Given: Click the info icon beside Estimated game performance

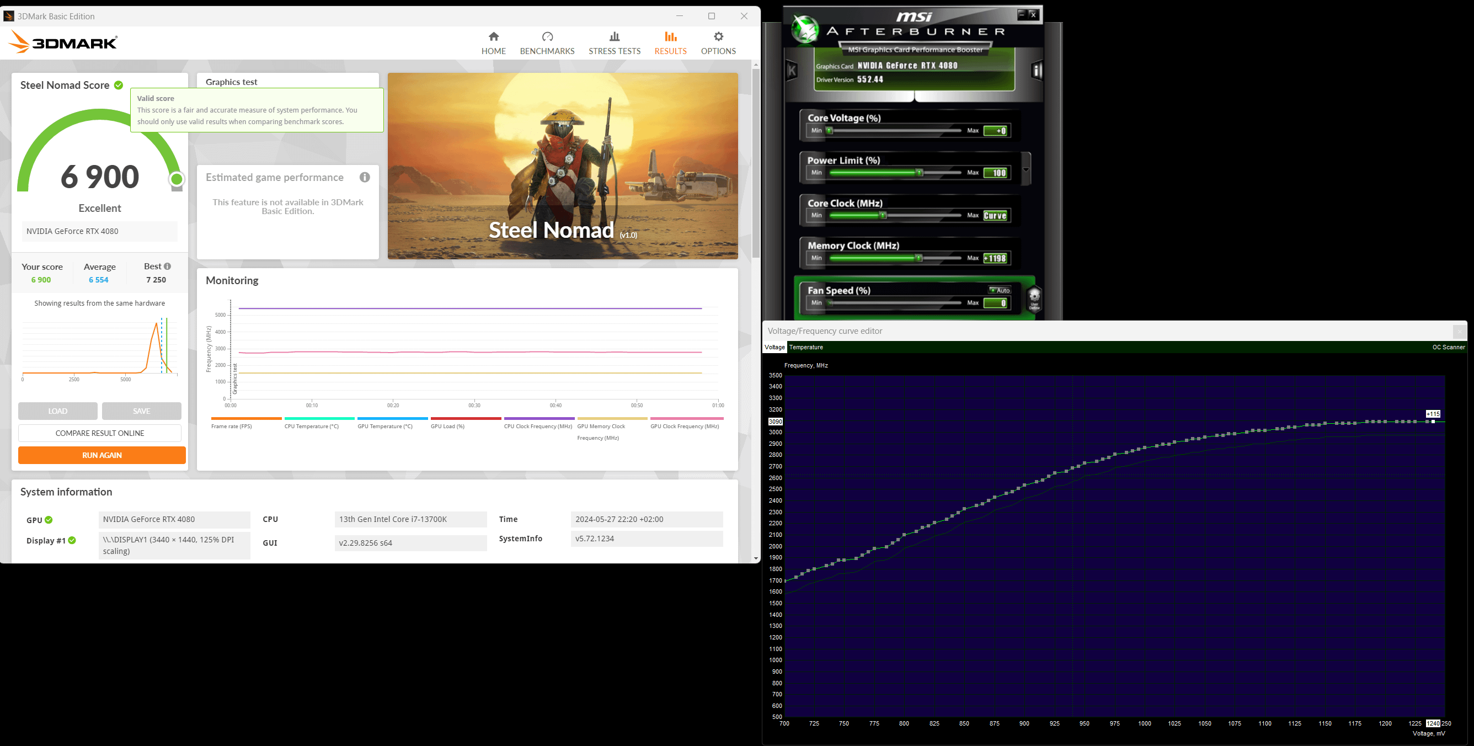Looking at the screenshot, I should (x=365, y=178).
